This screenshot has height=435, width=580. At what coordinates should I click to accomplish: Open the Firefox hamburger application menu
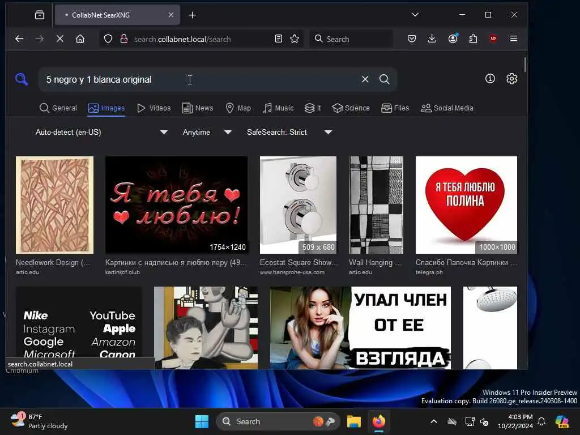coord(514,39)
